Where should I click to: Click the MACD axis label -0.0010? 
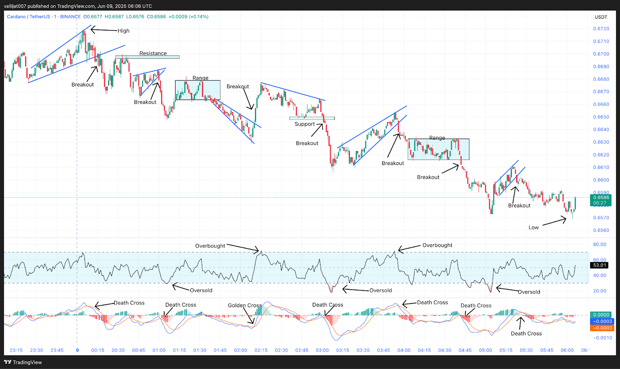tap(602, 338)
